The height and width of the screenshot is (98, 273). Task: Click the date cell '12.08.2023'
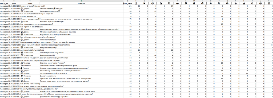14,9
